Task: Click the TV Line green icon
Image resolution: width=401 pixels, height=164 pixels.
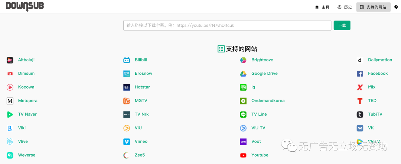Action: click(243, 114)
